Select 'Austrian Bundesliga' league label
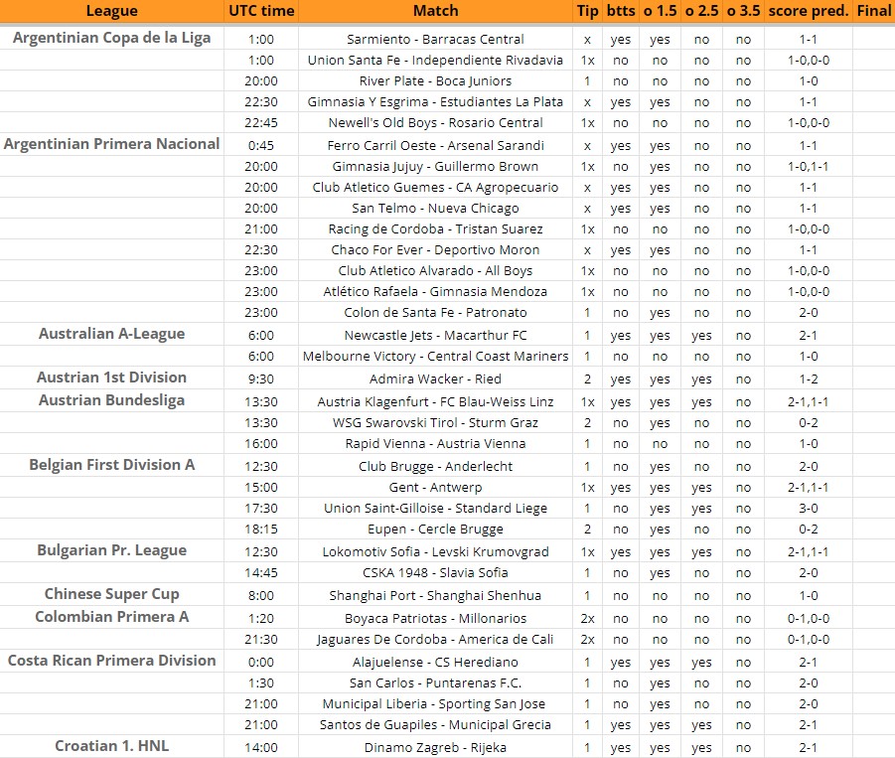The width and height of the screenshot is (895, 758). 112,400
